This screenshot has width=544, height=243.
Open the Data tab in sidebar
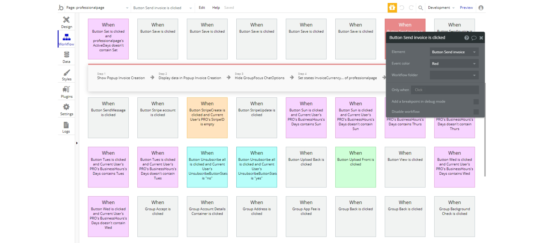tap(66, 57)
